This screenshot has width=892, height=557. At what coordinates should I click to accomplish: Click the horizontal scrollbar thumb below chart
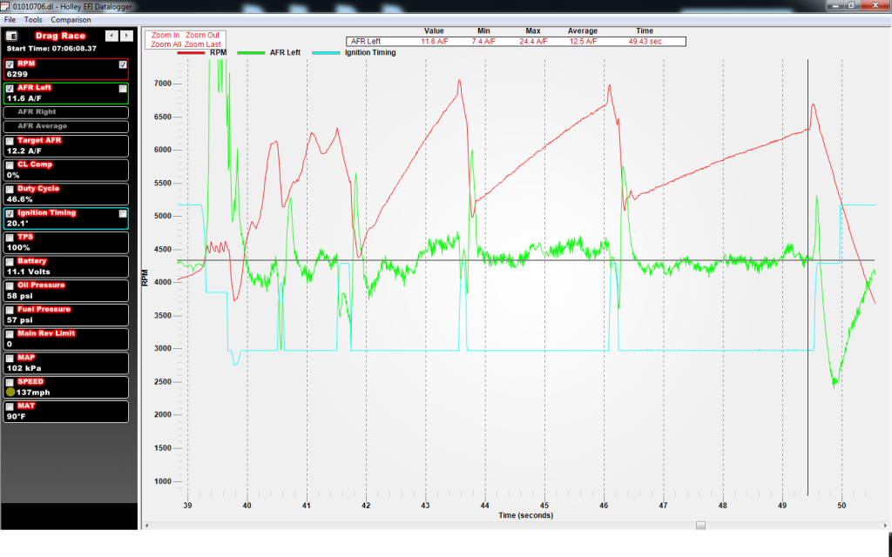[x=701, y=526]
